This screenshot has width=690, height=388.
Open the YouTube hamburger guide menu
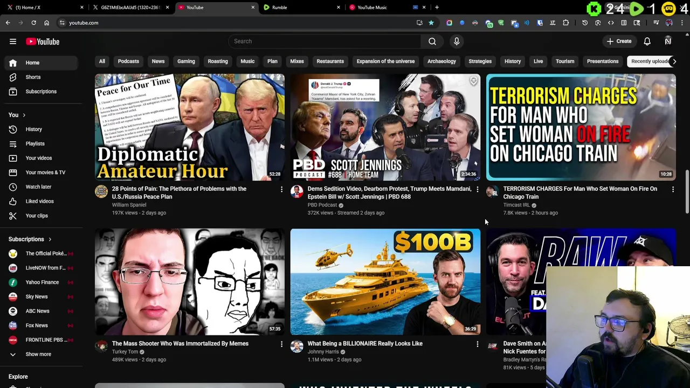point(13,41)
